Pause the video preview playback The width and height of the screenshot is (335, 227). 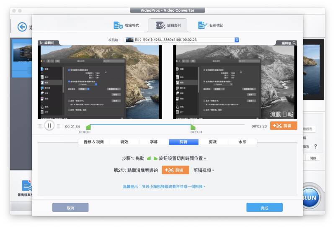49,125
